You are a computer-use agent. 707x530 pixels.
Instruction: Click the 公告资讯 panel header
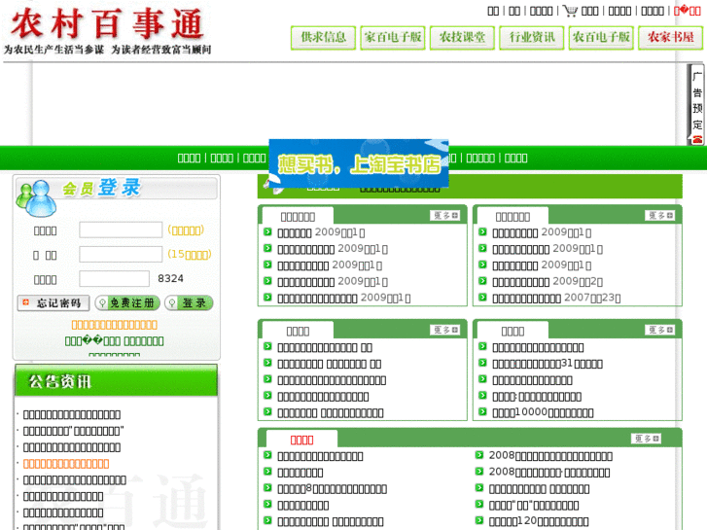click(x=117, y=380)
